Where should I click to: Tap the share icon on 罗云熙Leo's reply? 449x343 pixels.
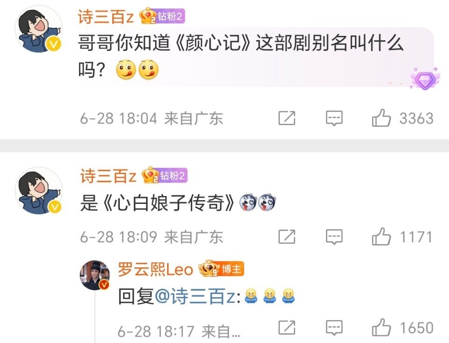287,327
